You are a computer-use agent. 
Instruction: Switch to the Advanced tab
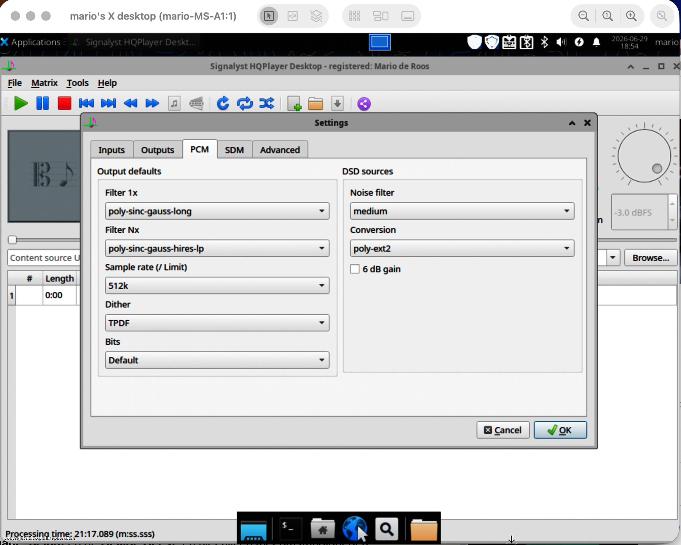click(x=280, y=150)
